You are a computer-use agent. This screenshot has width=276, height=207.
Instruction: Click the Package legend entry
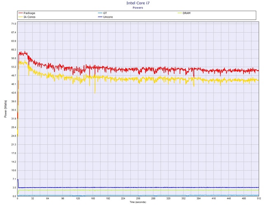(27, 13)
